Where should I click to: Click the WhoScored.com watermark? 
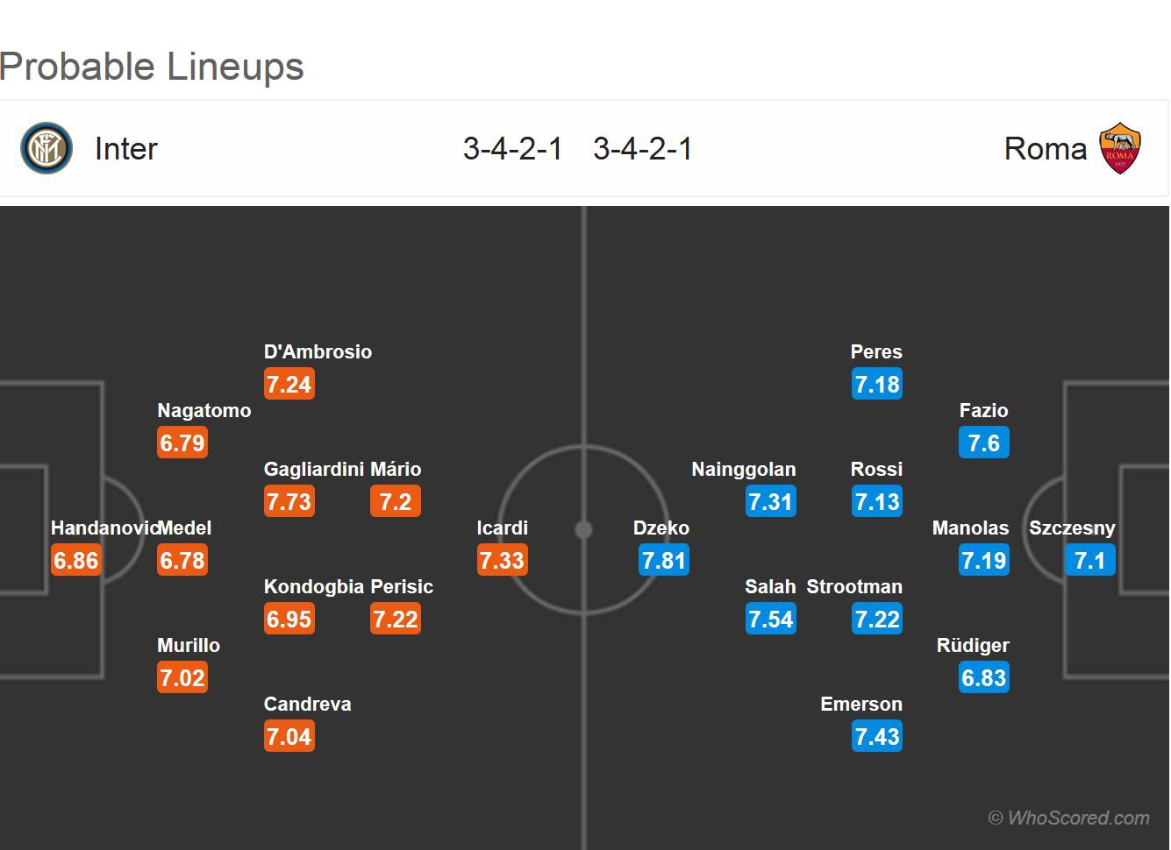1069,818
